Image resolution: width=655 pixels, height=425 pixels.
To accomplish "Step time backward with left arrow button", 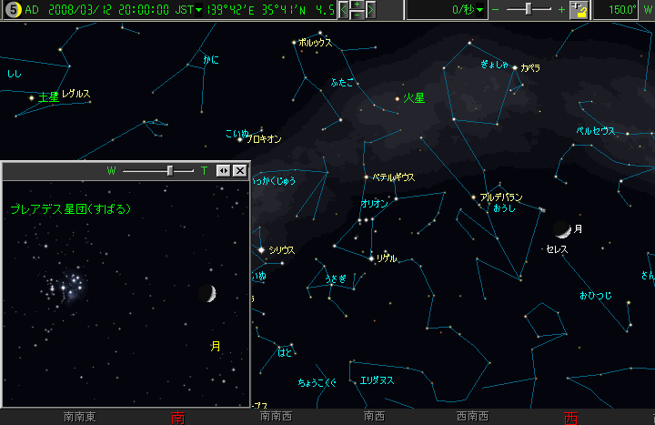I will click(x=345, y=10).
